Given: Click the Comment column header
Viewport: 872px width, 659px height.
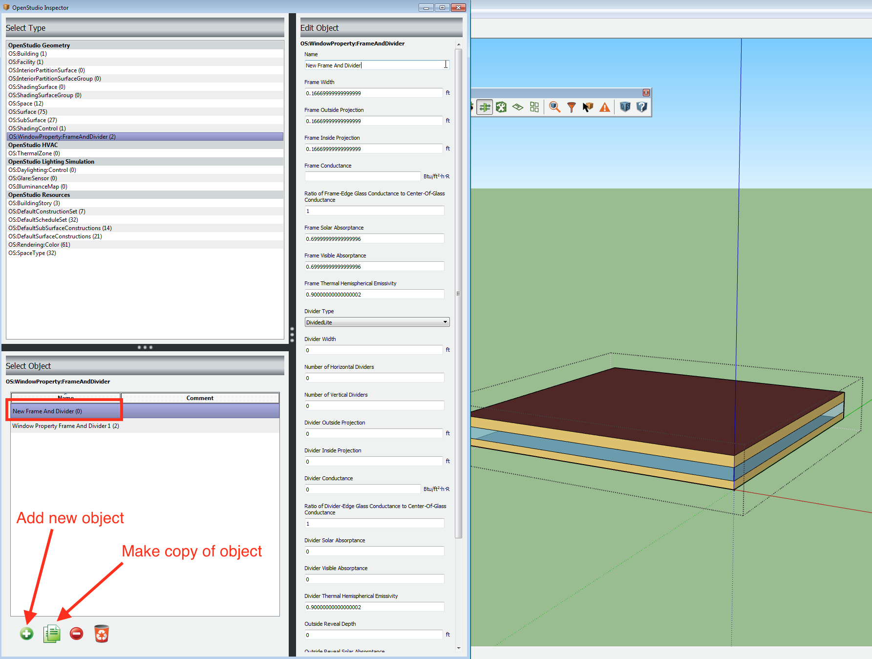Looking at the screenshot, I should 200,398.
